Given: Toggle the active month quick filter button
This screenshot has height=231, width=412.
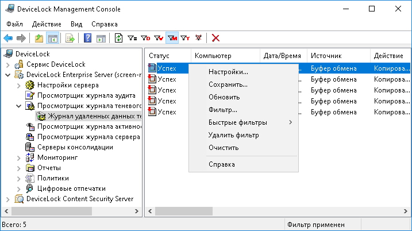Looking at the screenshot, I should 172,38.
